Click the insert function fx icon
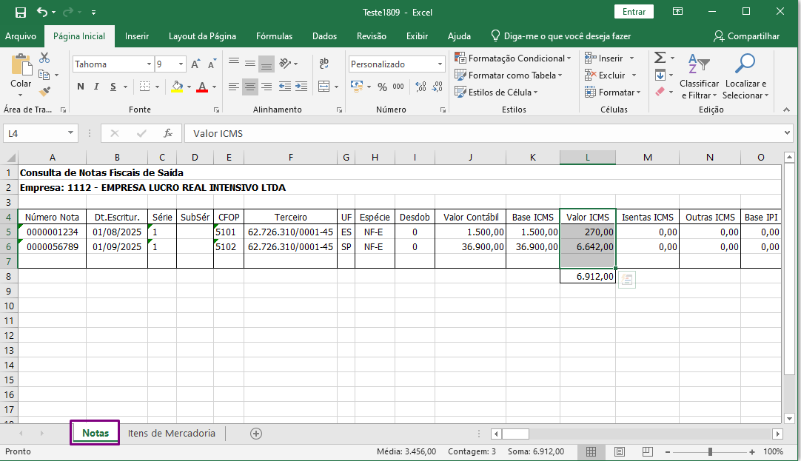 168,133
